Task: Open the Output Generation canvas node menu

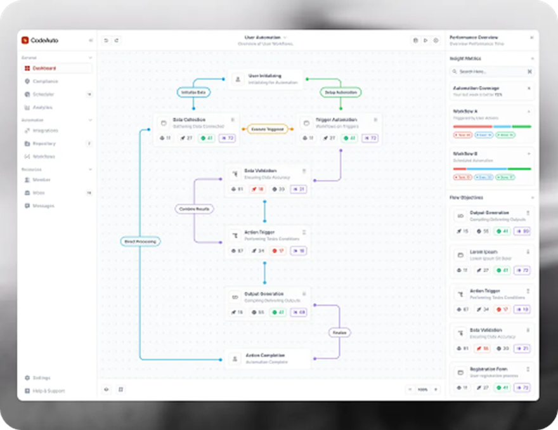Action: pos(304,294)
